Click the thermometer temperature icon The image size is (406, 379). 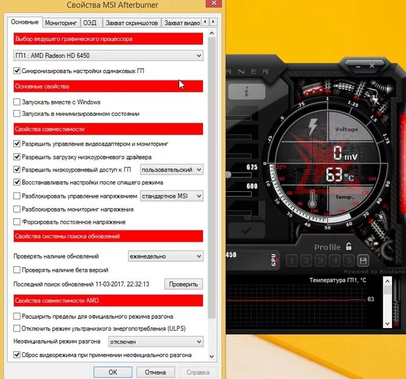pos(312,199)
